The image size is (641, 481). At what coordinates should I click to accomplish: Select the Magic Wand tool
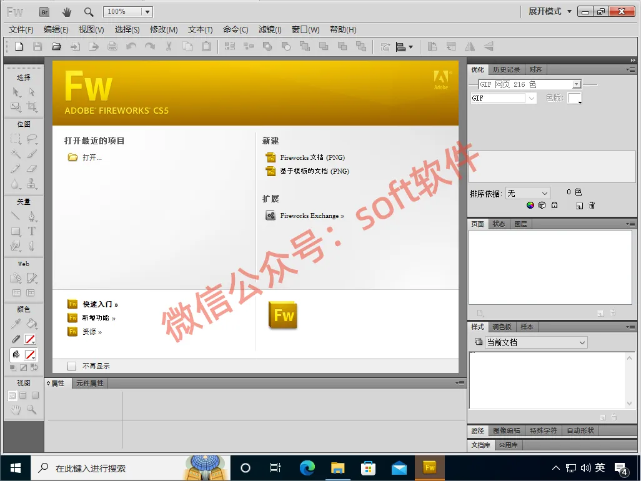(16, 154)
